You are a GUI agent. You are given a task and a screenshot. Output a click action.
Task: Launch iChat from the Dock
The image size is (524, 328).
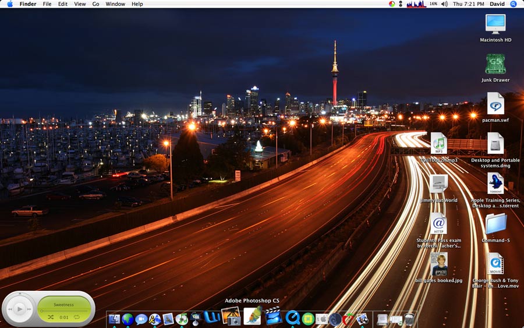(141, 319)
